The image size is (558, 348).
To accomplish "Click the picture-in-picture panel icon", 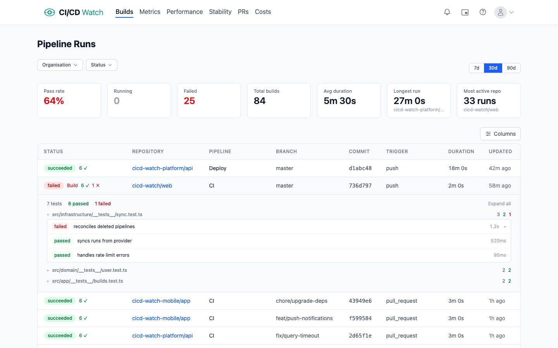I will (x=465, y=12).
